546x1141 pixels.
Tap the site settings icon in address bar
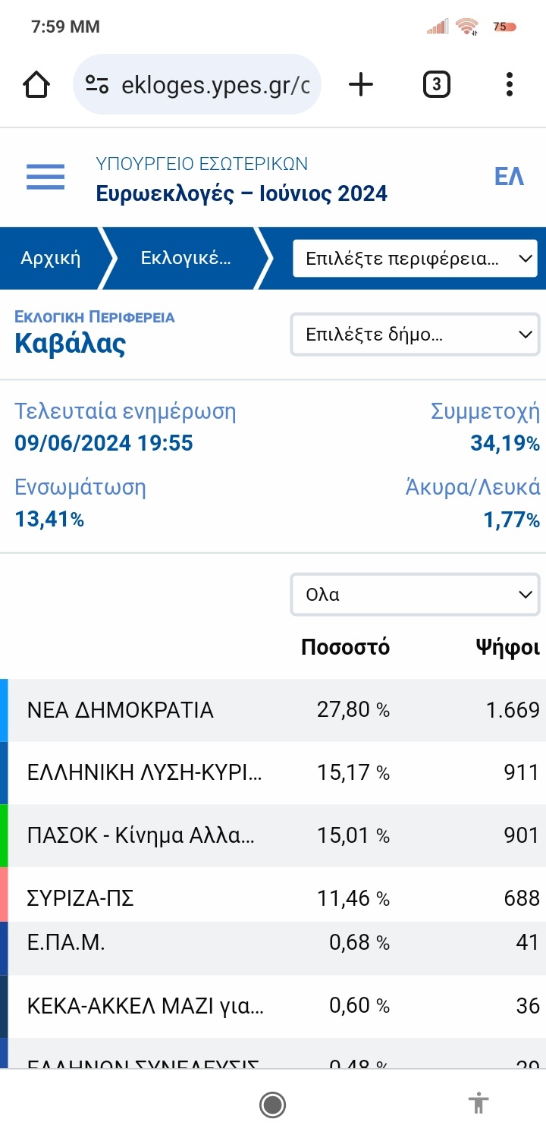coord(97,84)
